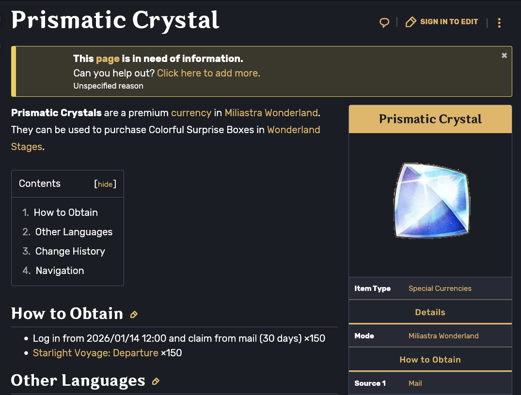This screenshot has height=395, width=521.
Task: Open the Starlight Voyage: Departure link
Action: coord(95,353)
